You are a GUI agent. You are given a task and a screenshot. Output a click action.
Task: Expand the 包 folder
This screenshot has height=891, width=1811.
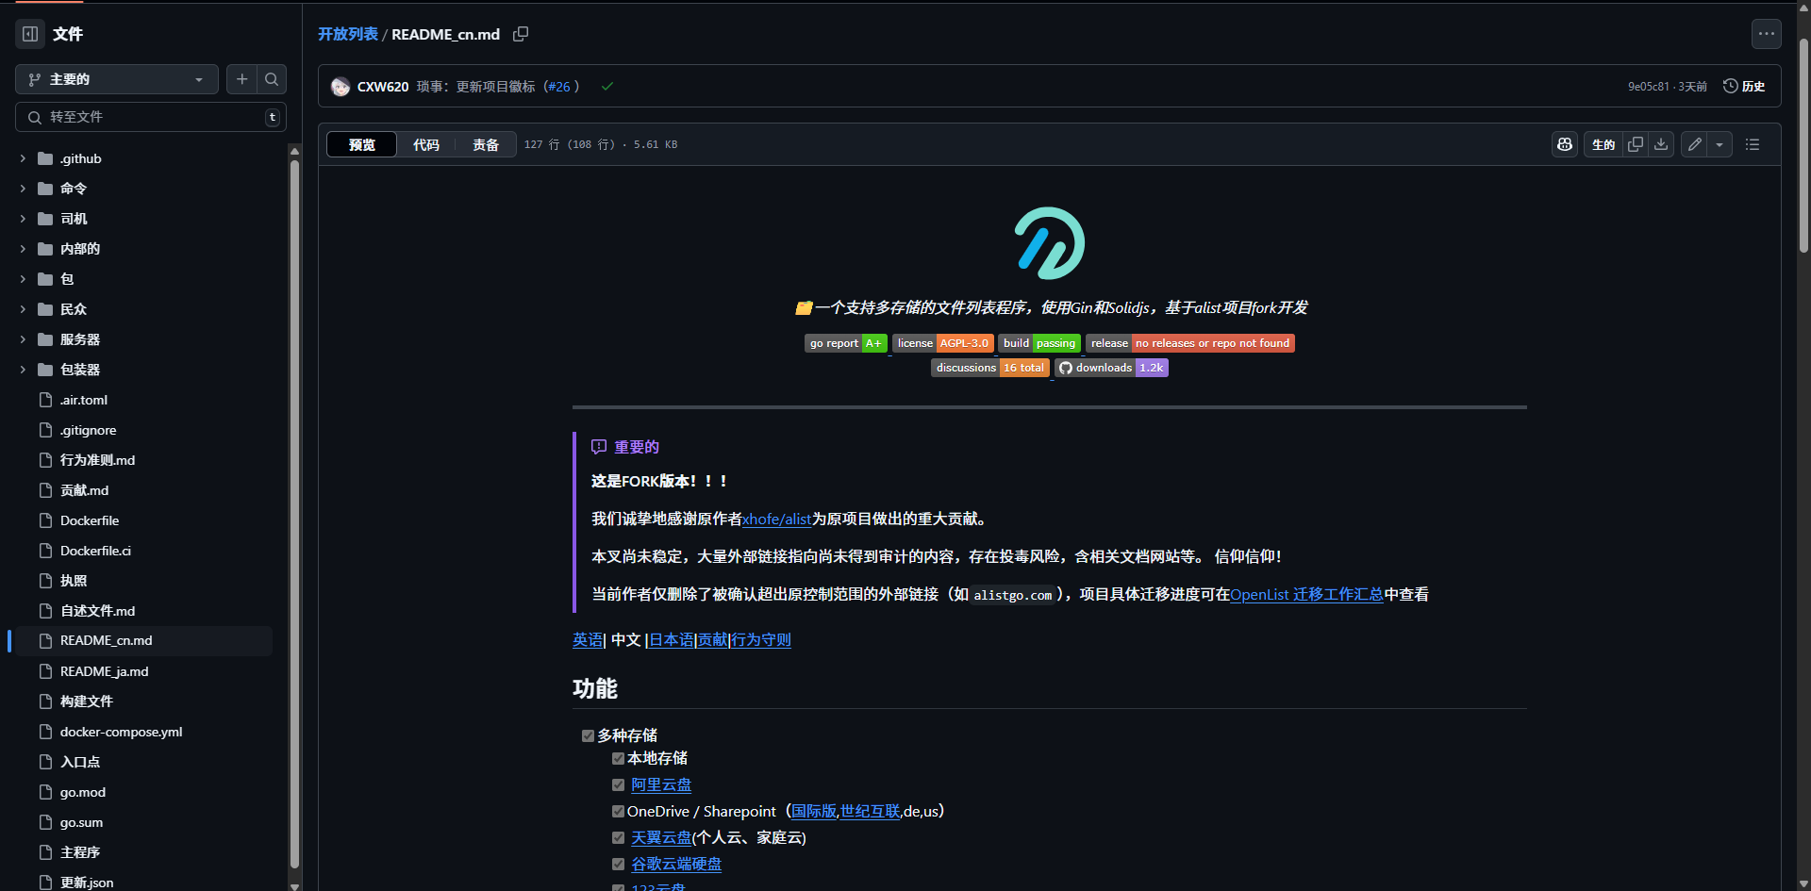pos(23,279)
